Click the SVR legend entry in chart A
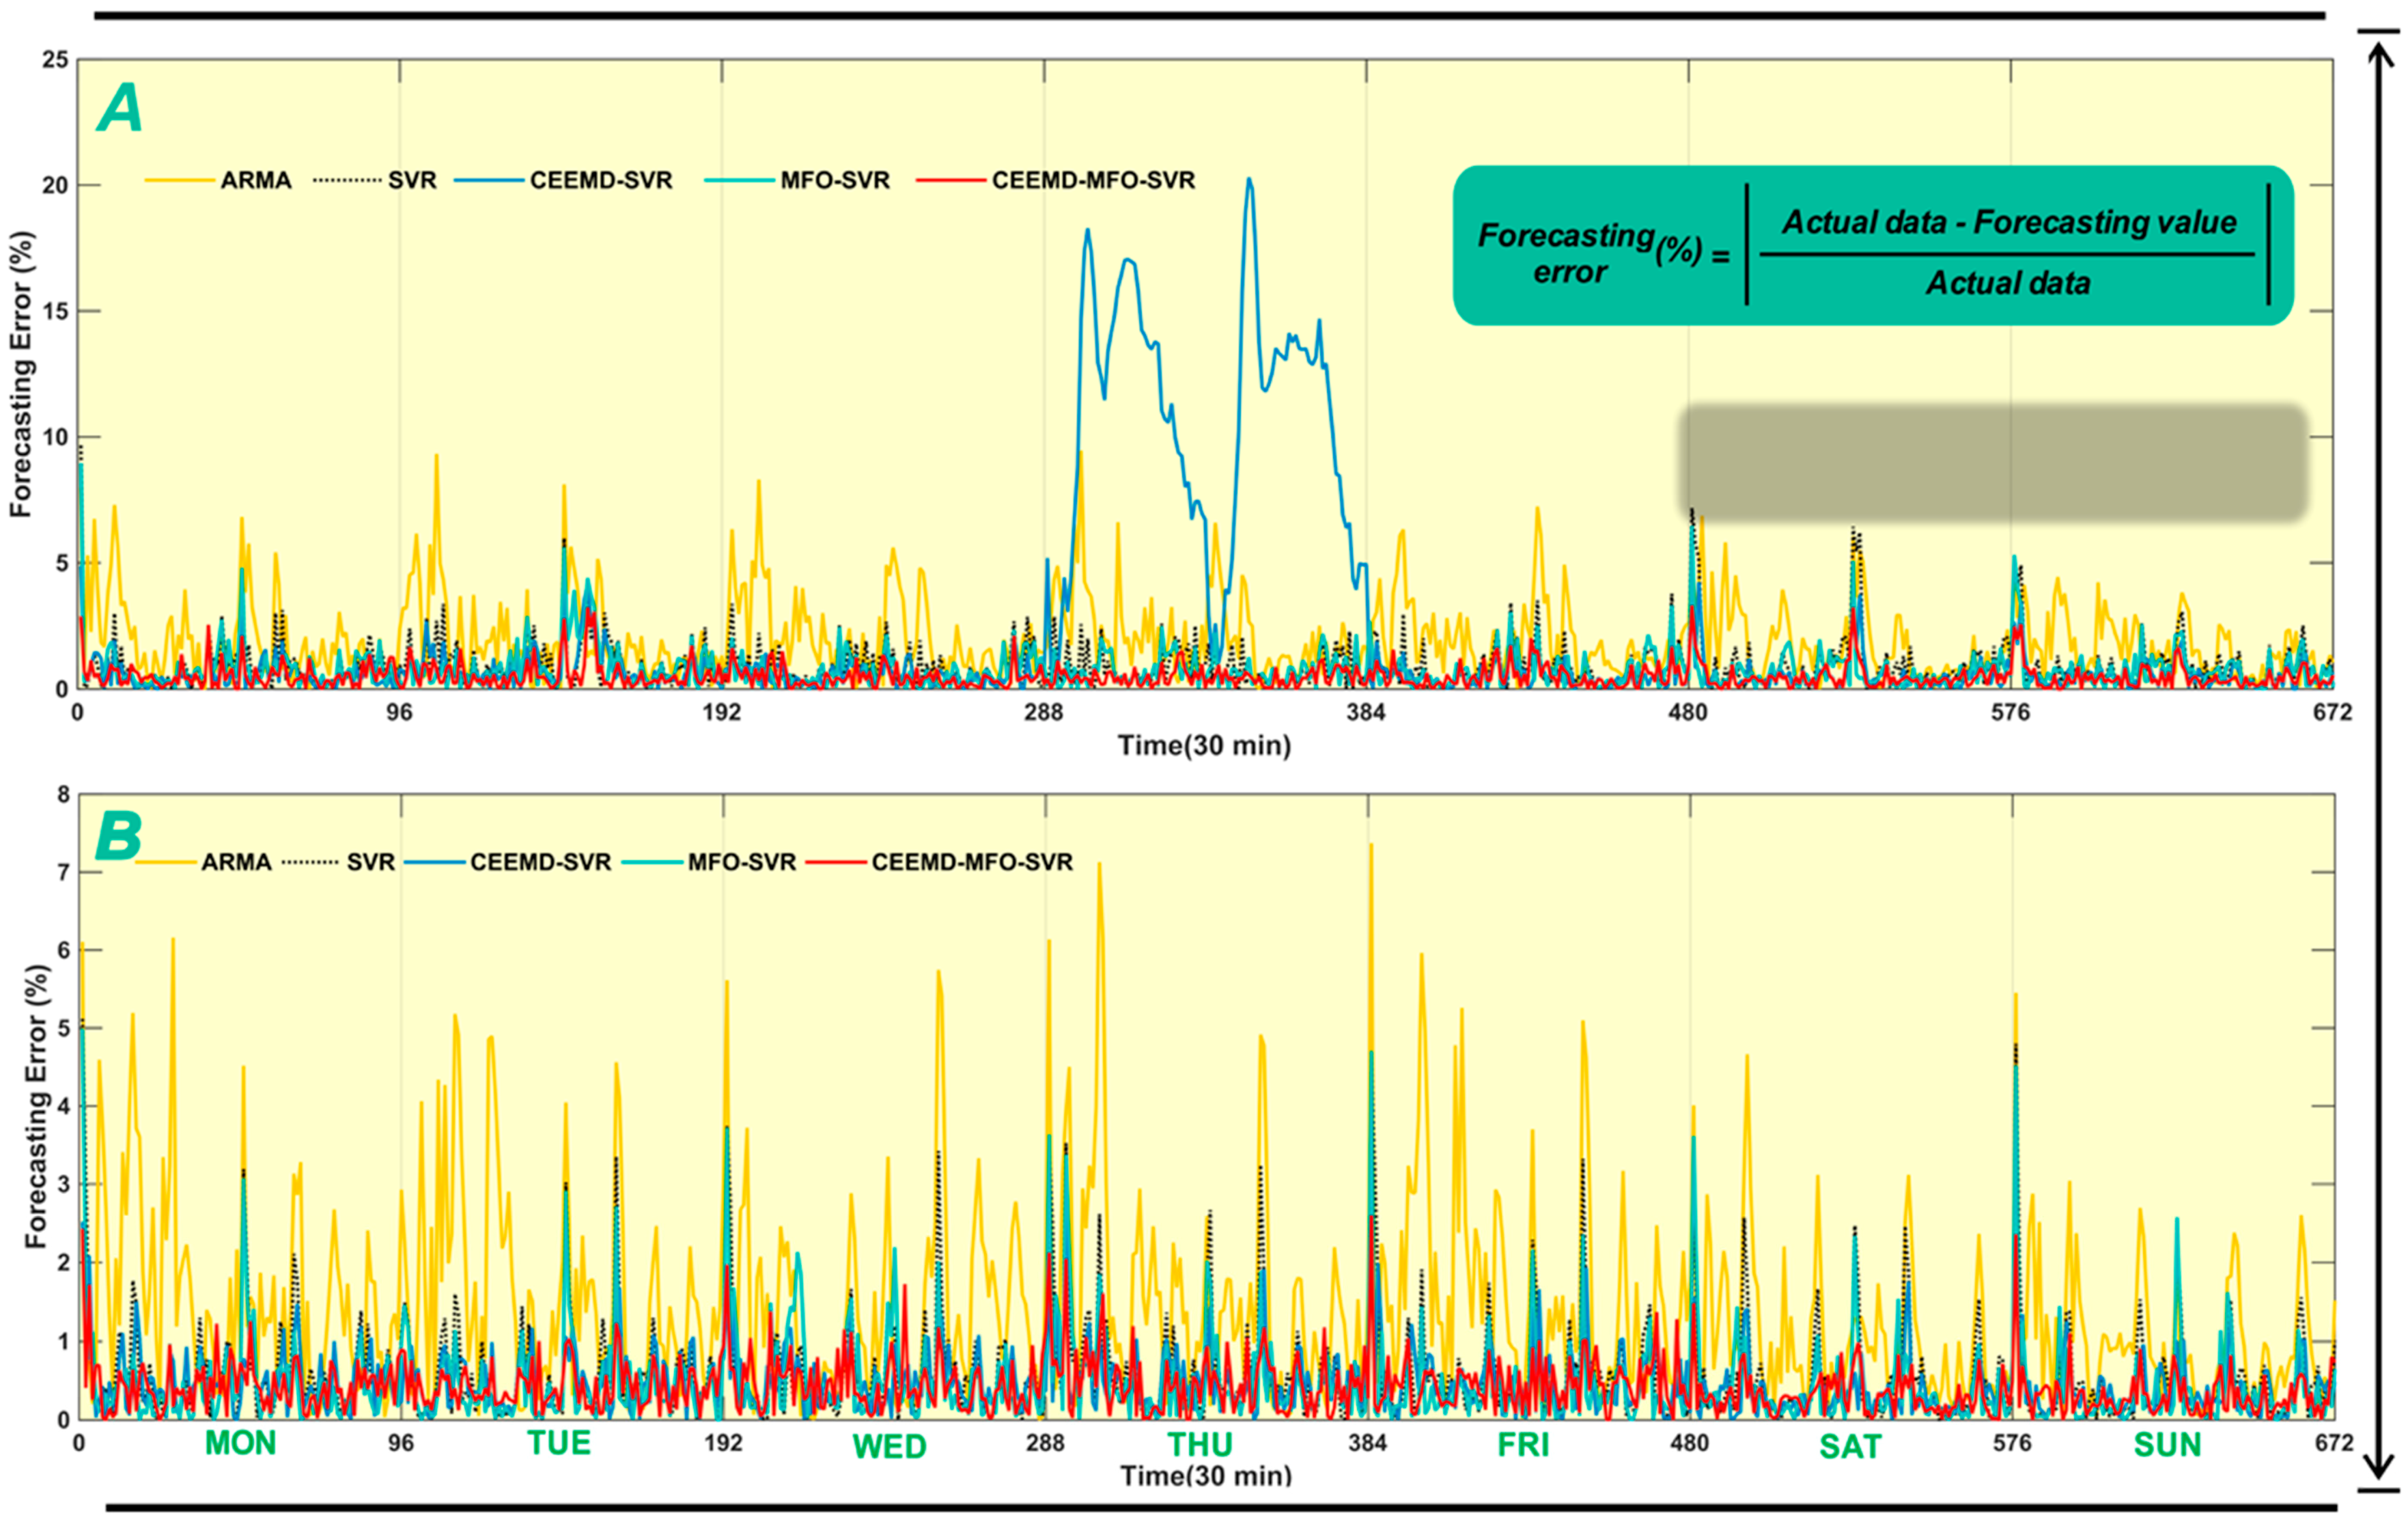 click(x=411, y=181)
